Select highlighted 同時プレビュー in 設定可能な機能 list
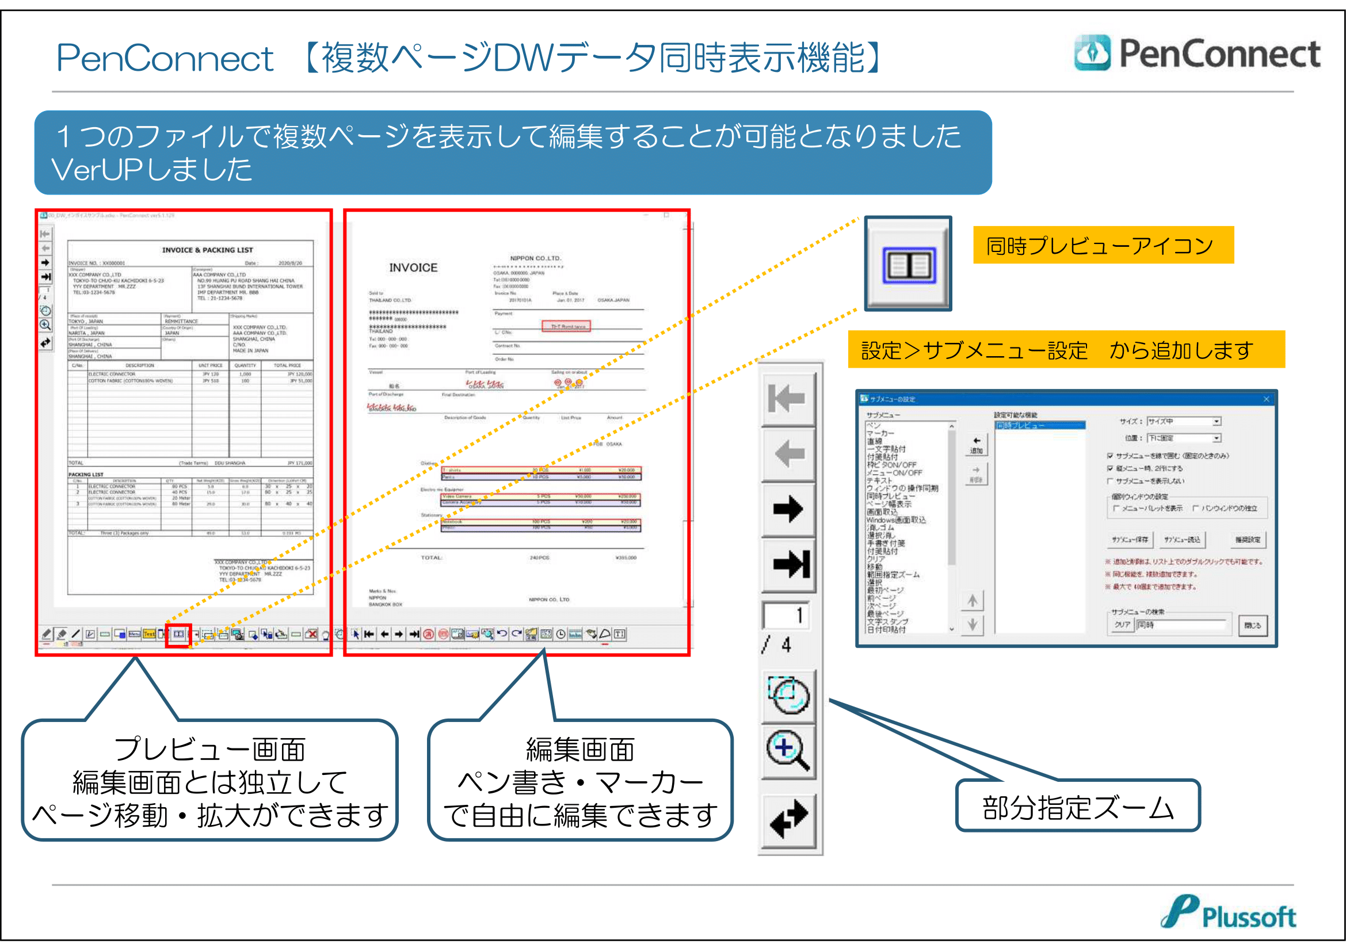 [1040, 426]
